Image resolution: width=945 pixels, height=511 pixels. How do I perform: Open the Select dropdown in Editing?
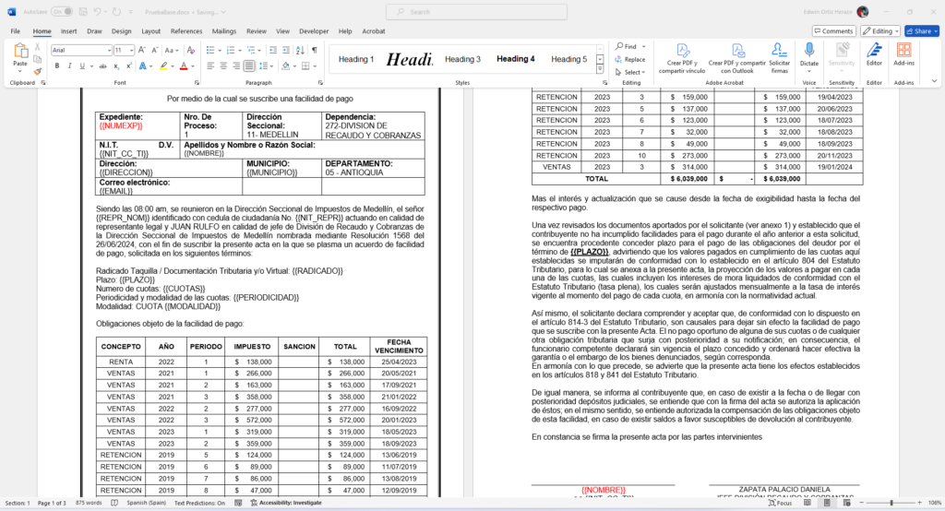(x=629, y=72)
